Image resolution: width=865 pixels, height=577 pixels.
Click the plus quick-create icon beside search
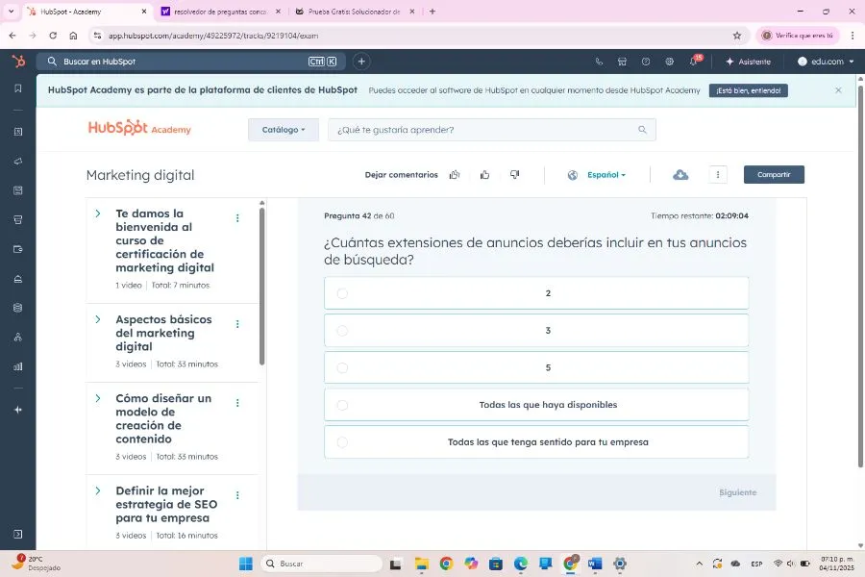361,62
